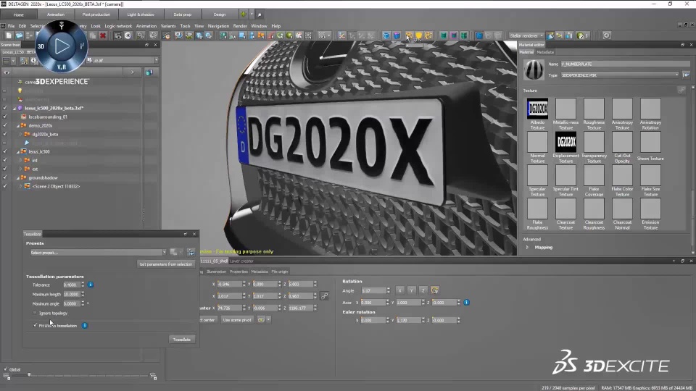Toggle visibility check for demo_2020x

point(5,125)
